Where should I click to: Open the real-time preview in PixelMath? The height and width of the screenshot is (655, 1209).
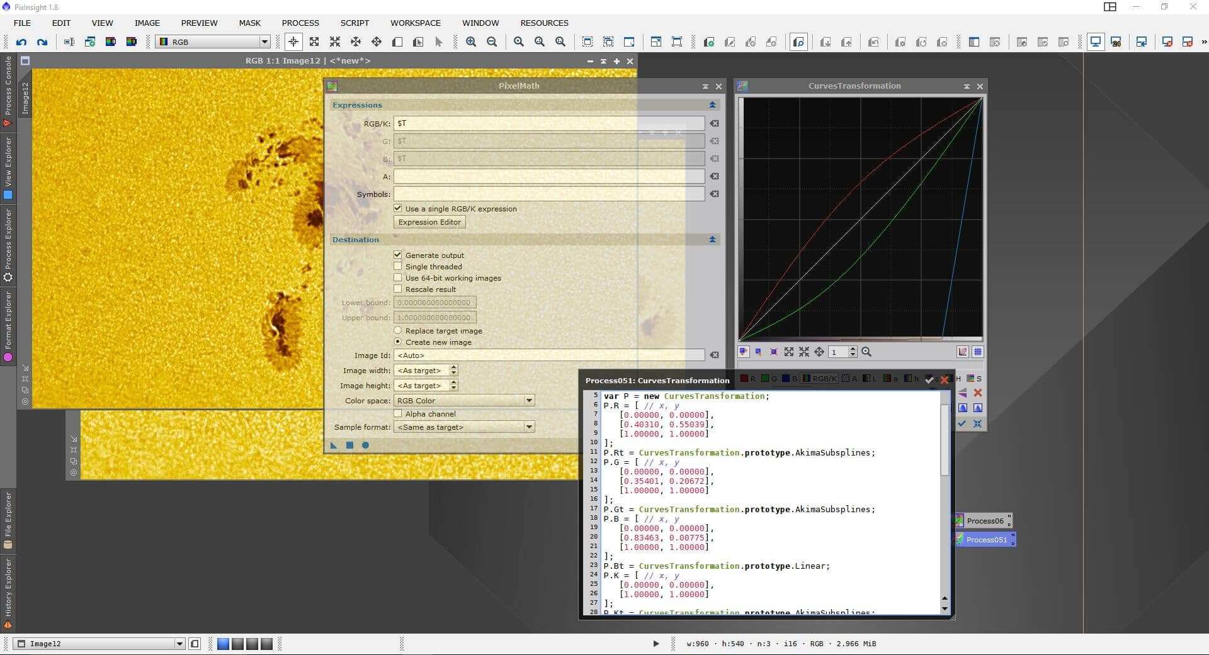point(366,445)
